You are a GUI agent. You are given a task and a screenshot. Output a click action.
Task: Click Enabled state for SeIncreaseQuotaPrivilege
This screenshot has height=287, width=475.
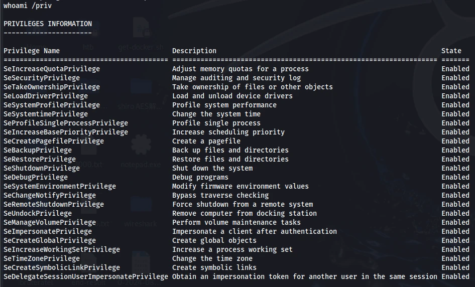[x=455, y=69]
